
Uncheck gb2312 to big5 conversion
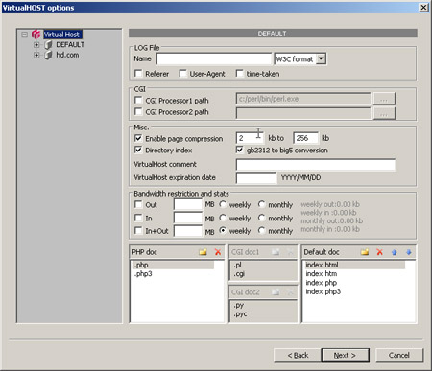click(239, 150)
